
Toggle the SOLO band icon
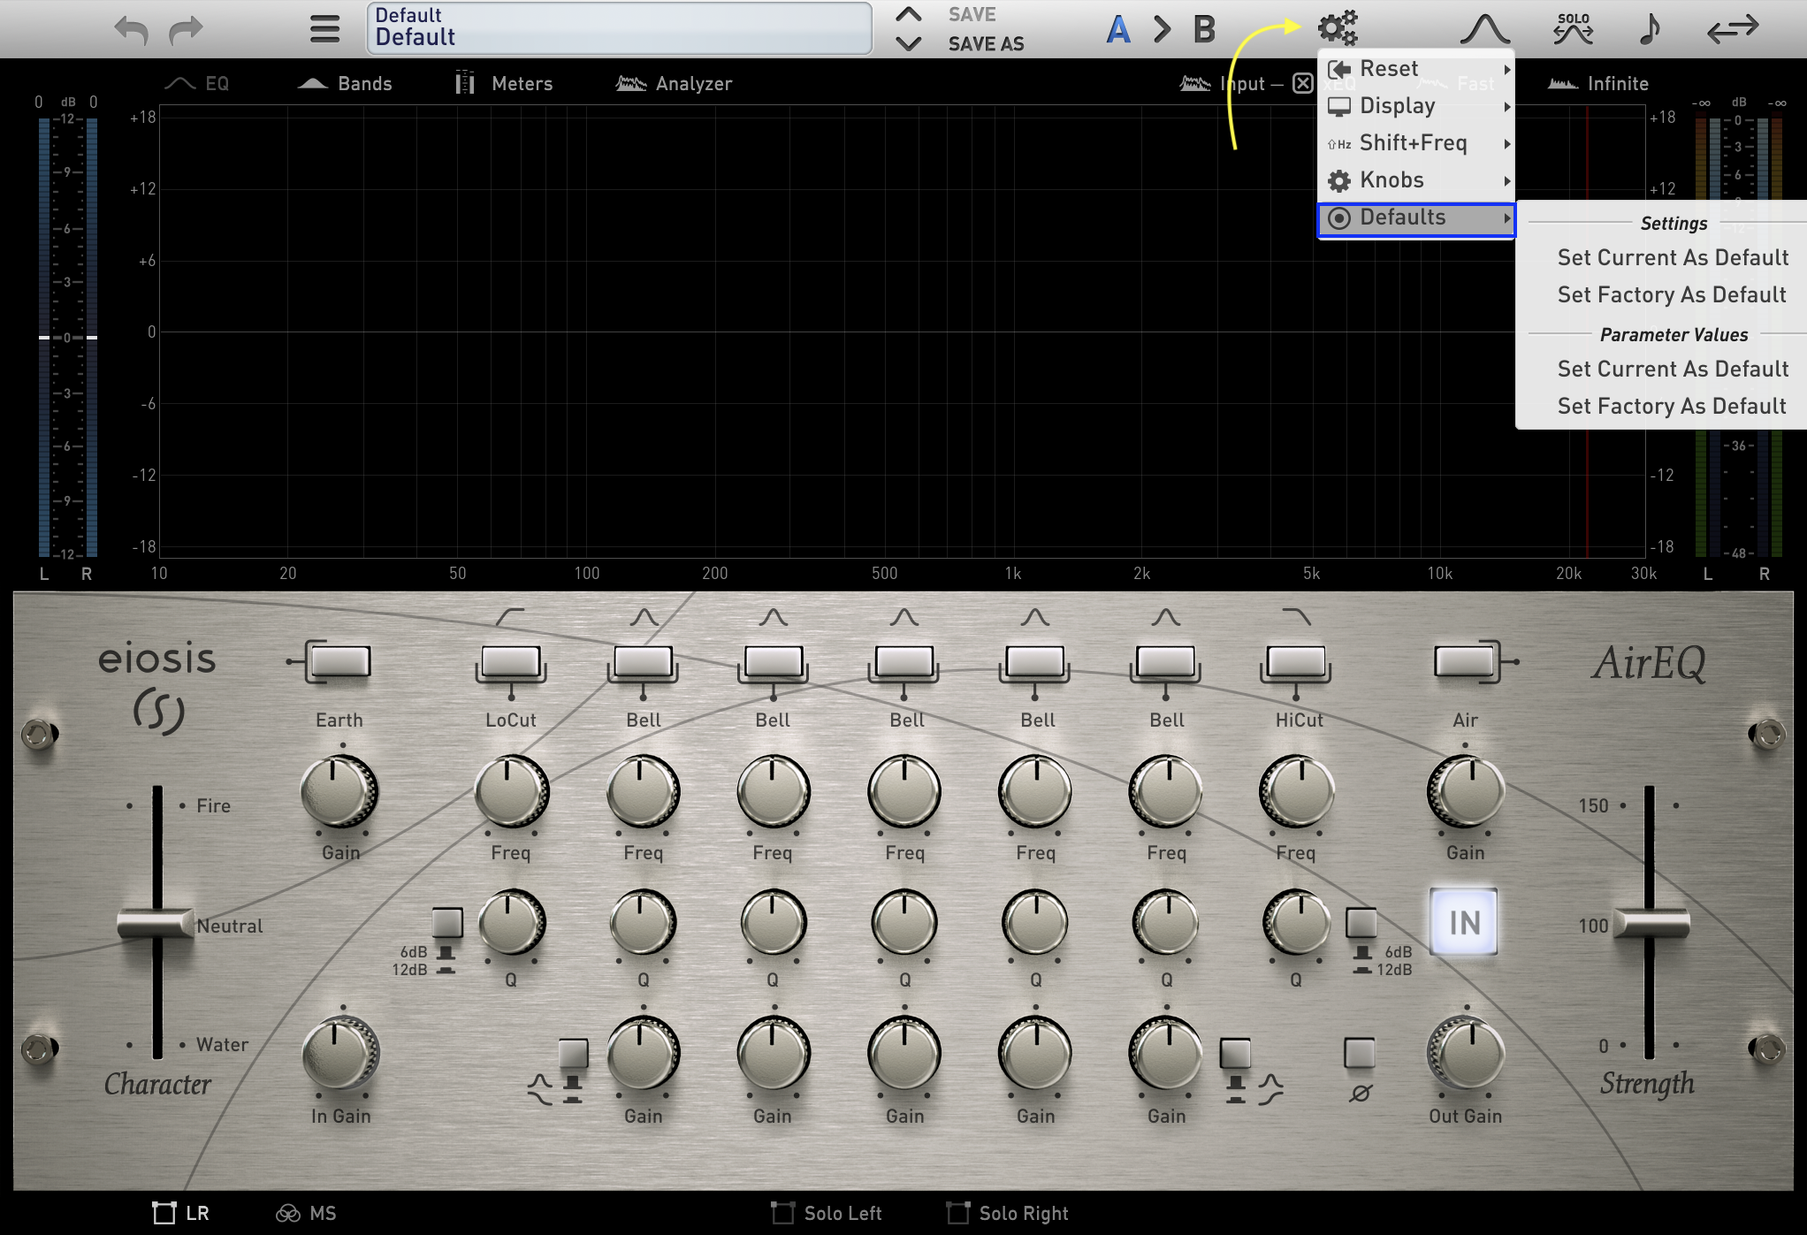(1574, 29)
